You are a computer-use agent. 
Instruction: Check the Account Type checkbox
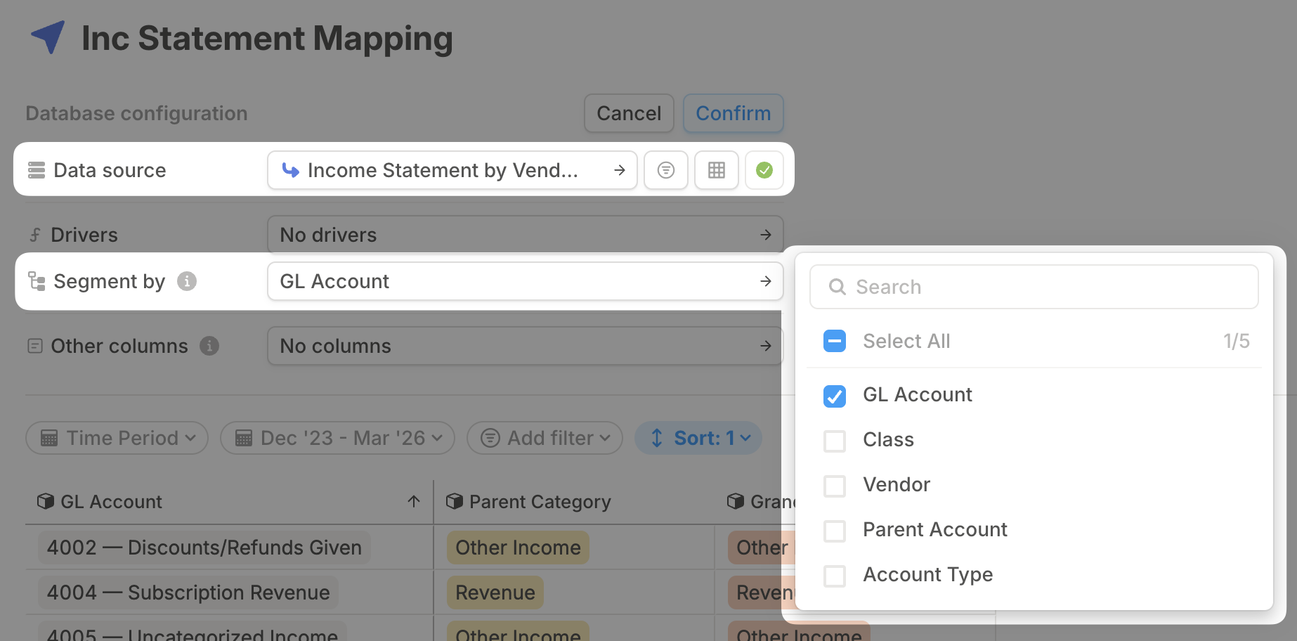tap(835, 576)
